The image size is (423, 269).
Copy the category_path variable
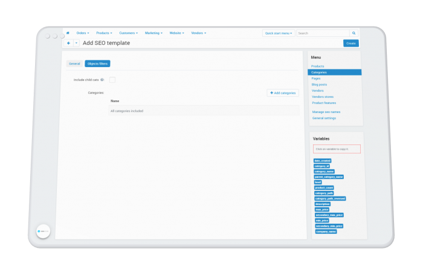coord(325,193)
